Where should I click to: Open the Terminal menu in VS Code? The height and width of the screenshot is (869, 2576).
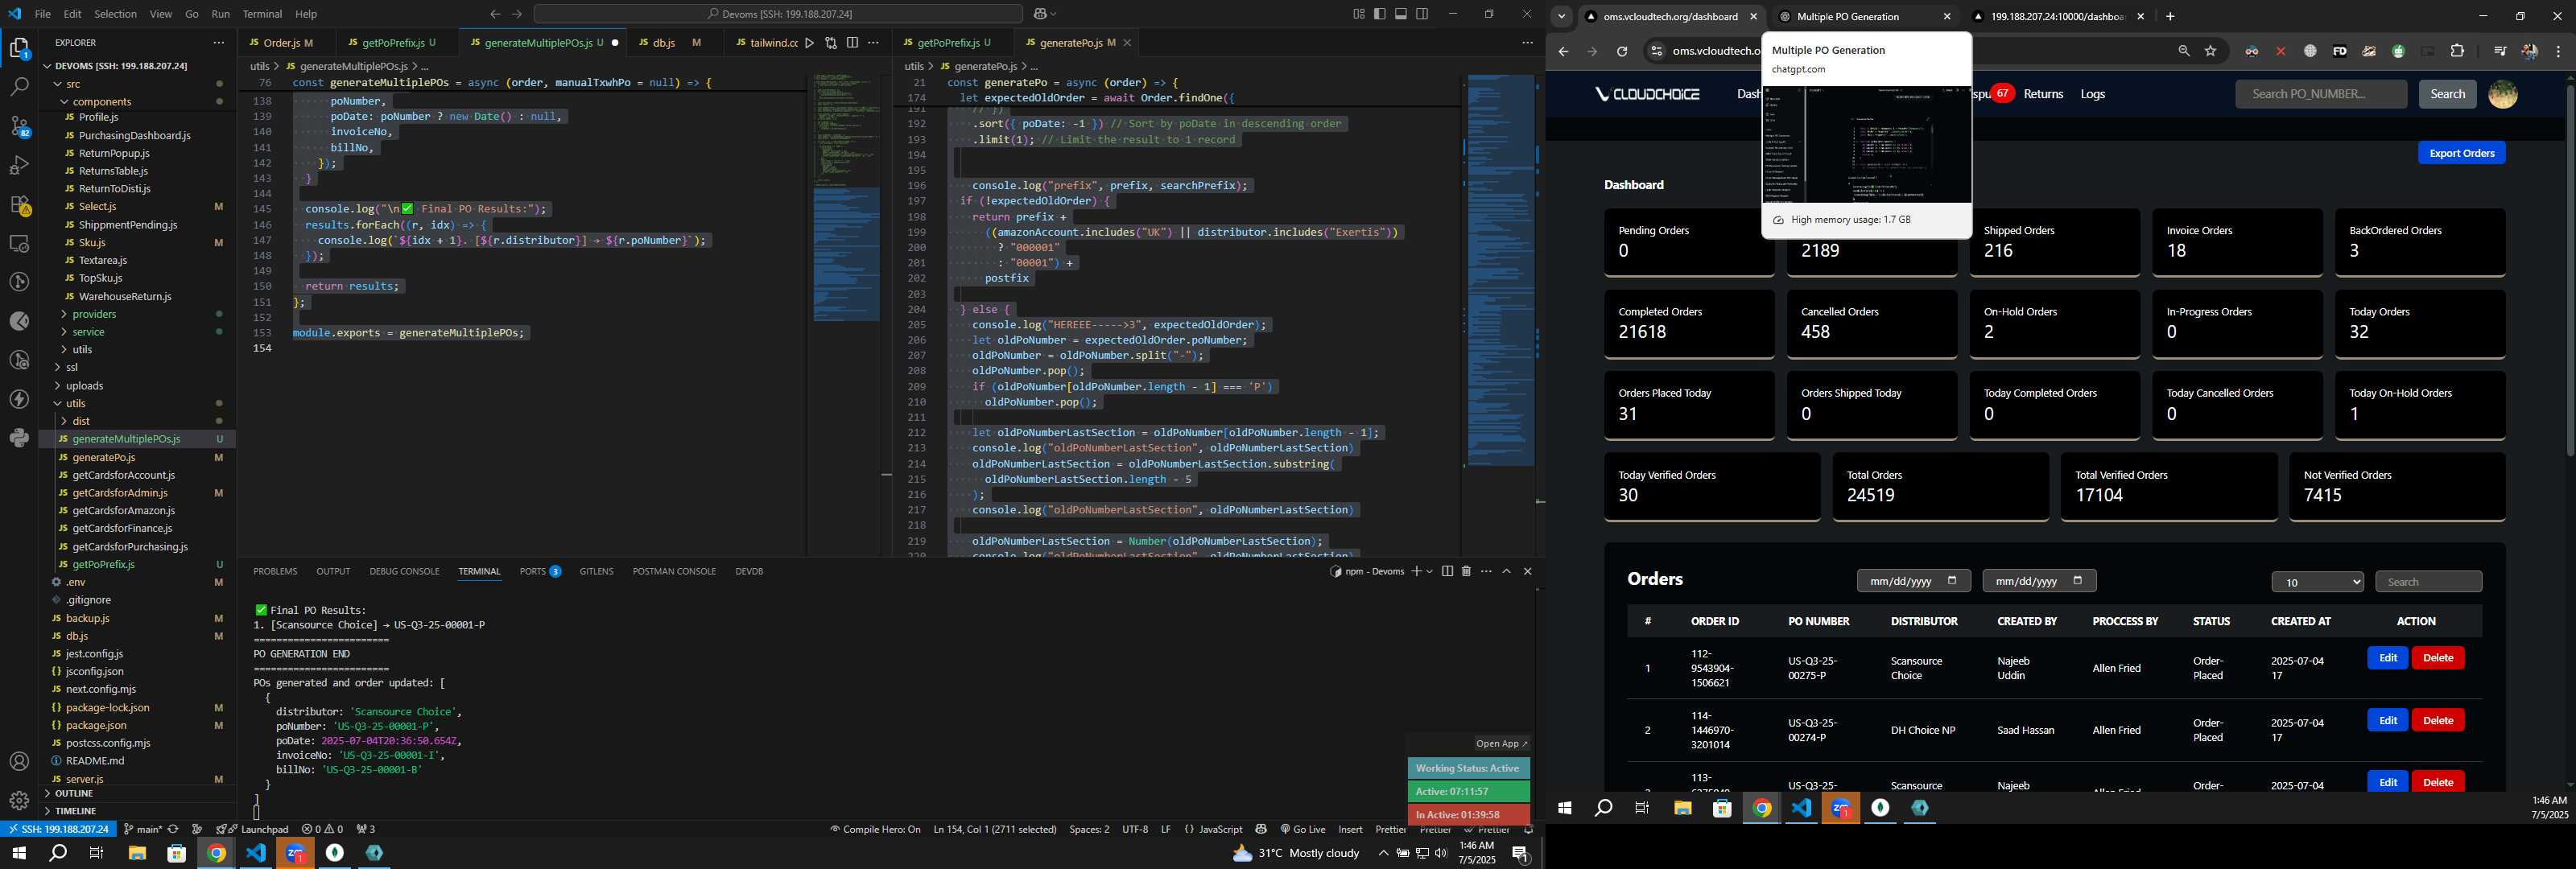pos(262,14)
